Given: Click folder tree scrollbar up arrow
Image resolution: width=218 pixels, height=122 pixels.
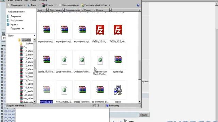Looking at the screenshot, I should [x=35, y=40].
